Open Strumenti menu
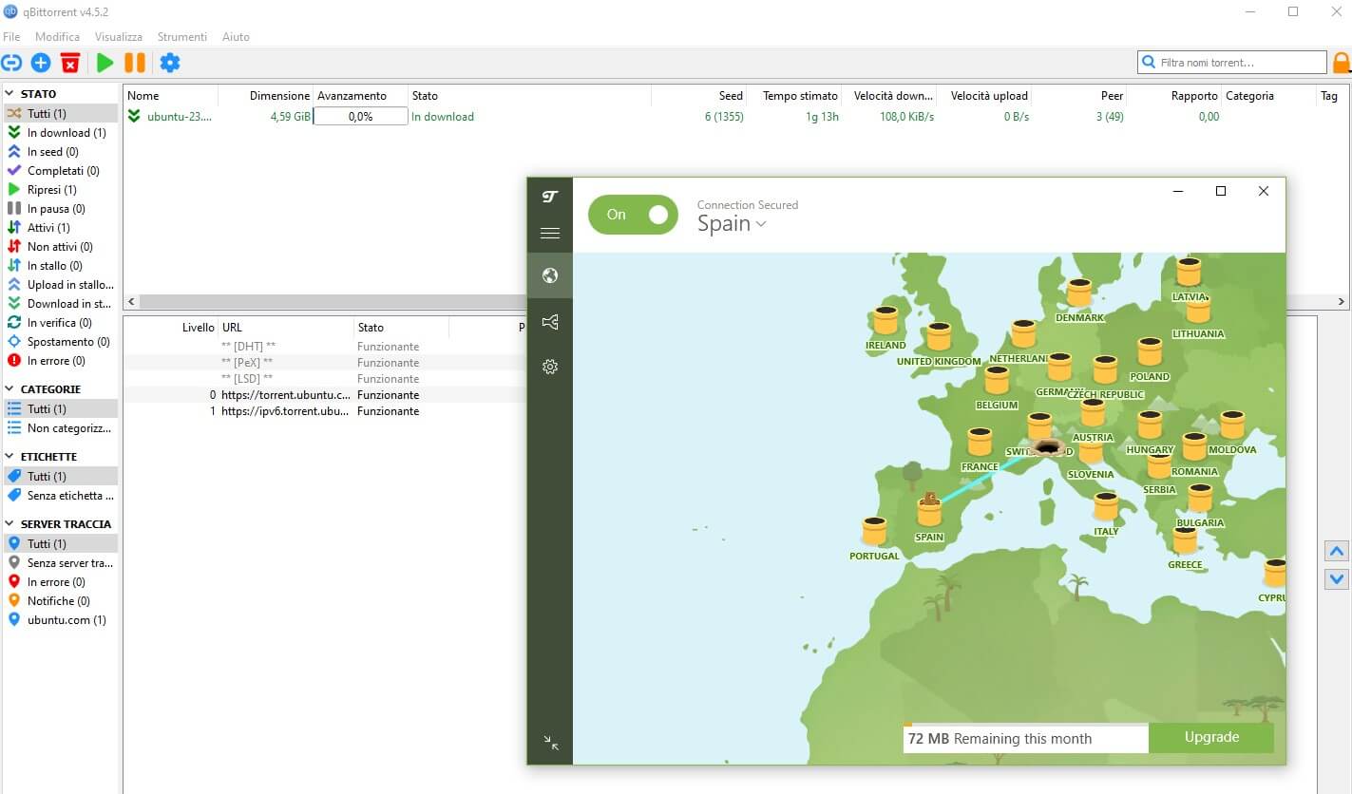This screenshot has width=1352, height=794. [x=182, y=37]
